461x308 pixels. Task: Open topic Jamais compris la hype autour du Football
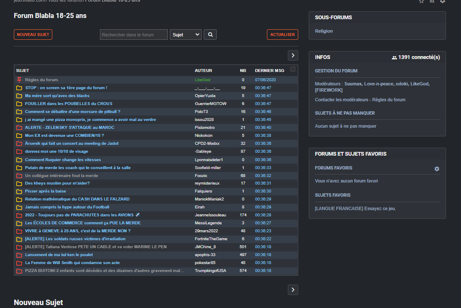[x=67, y=207]
